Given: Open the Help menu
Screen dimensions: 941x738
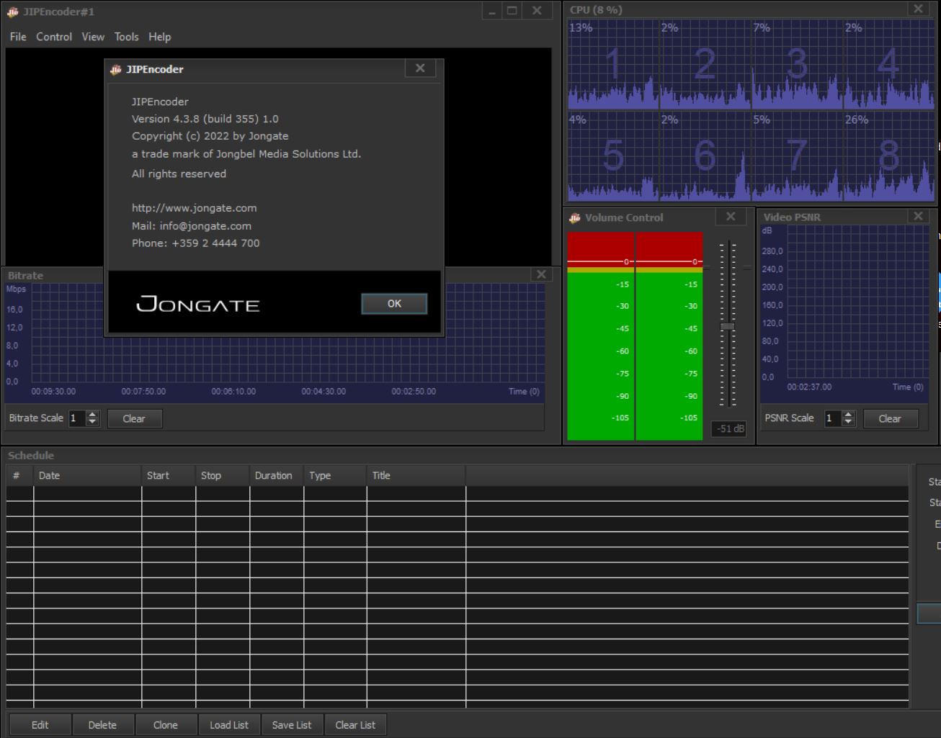Looking at the screenshot, I should click(x=160, y=37).
